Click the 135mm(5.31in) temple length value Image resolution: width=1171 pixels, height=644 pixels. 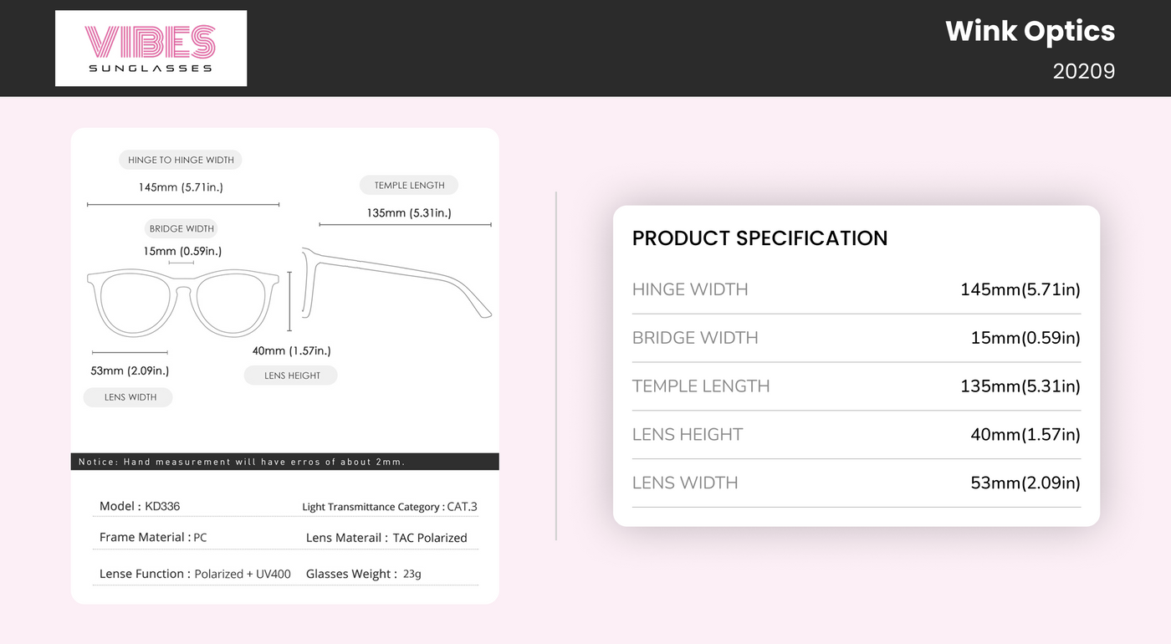click(x=1020, y=386)
